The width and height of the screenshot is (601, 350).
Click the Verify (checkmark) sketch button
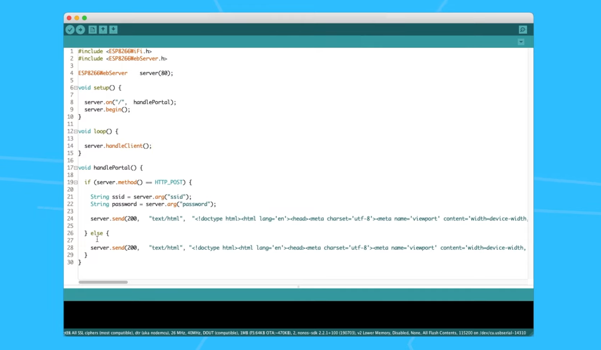[x=70, y=29]
